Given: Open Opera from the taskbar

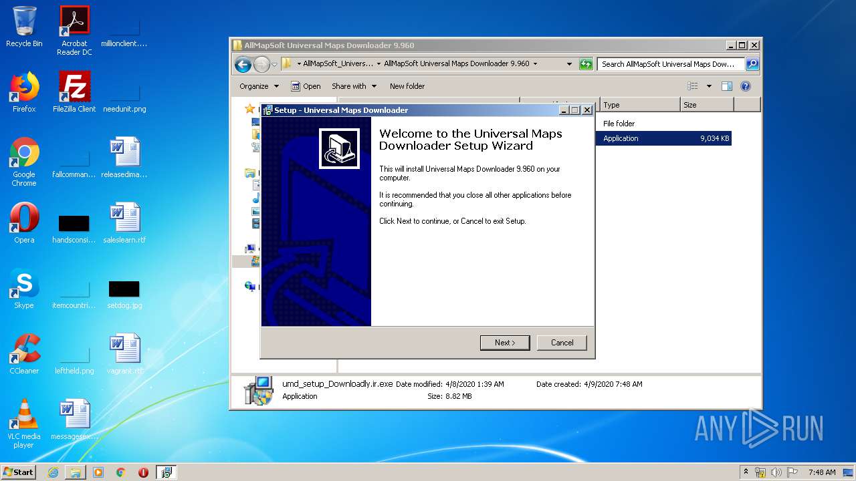Looking at the screenshot, I should [x=143, y=472].
